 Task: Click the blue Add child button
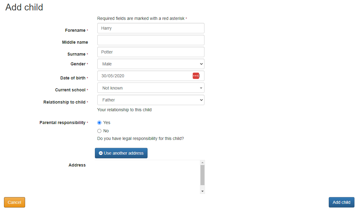click(342, 202)
